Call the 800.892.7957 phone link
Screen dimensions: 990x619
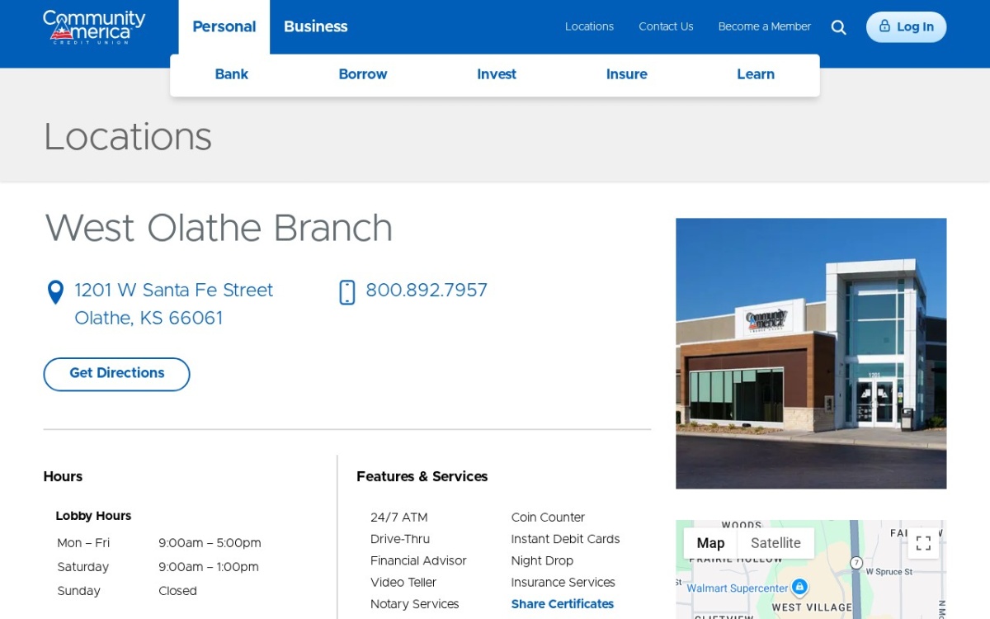(x=427, y=291)
